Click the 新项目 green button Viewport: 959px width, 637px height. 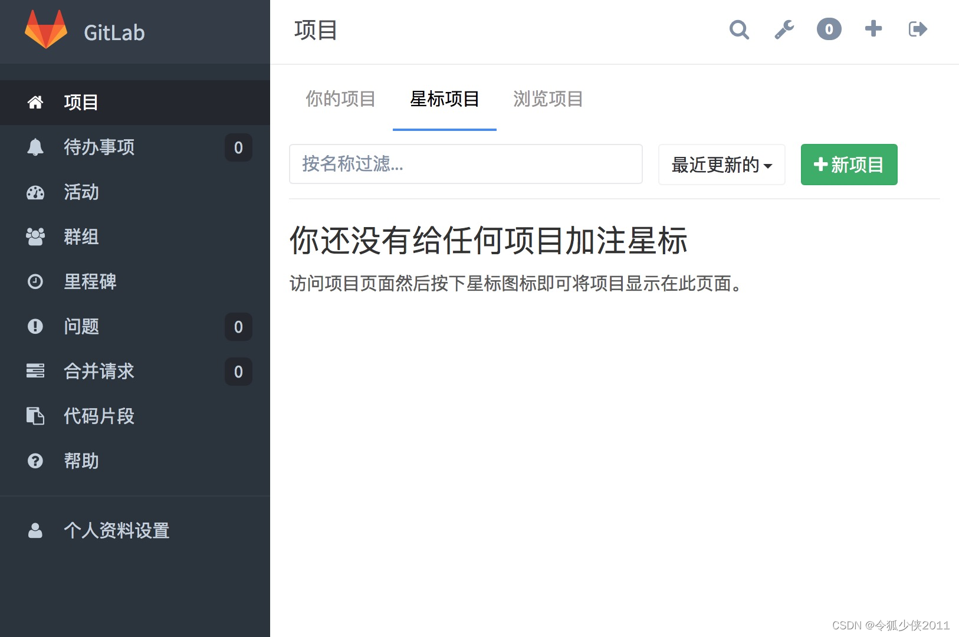848,165
